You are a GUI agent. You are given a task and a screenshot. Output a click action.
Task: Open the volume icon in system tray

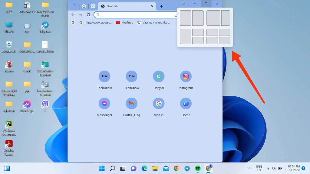274,168
